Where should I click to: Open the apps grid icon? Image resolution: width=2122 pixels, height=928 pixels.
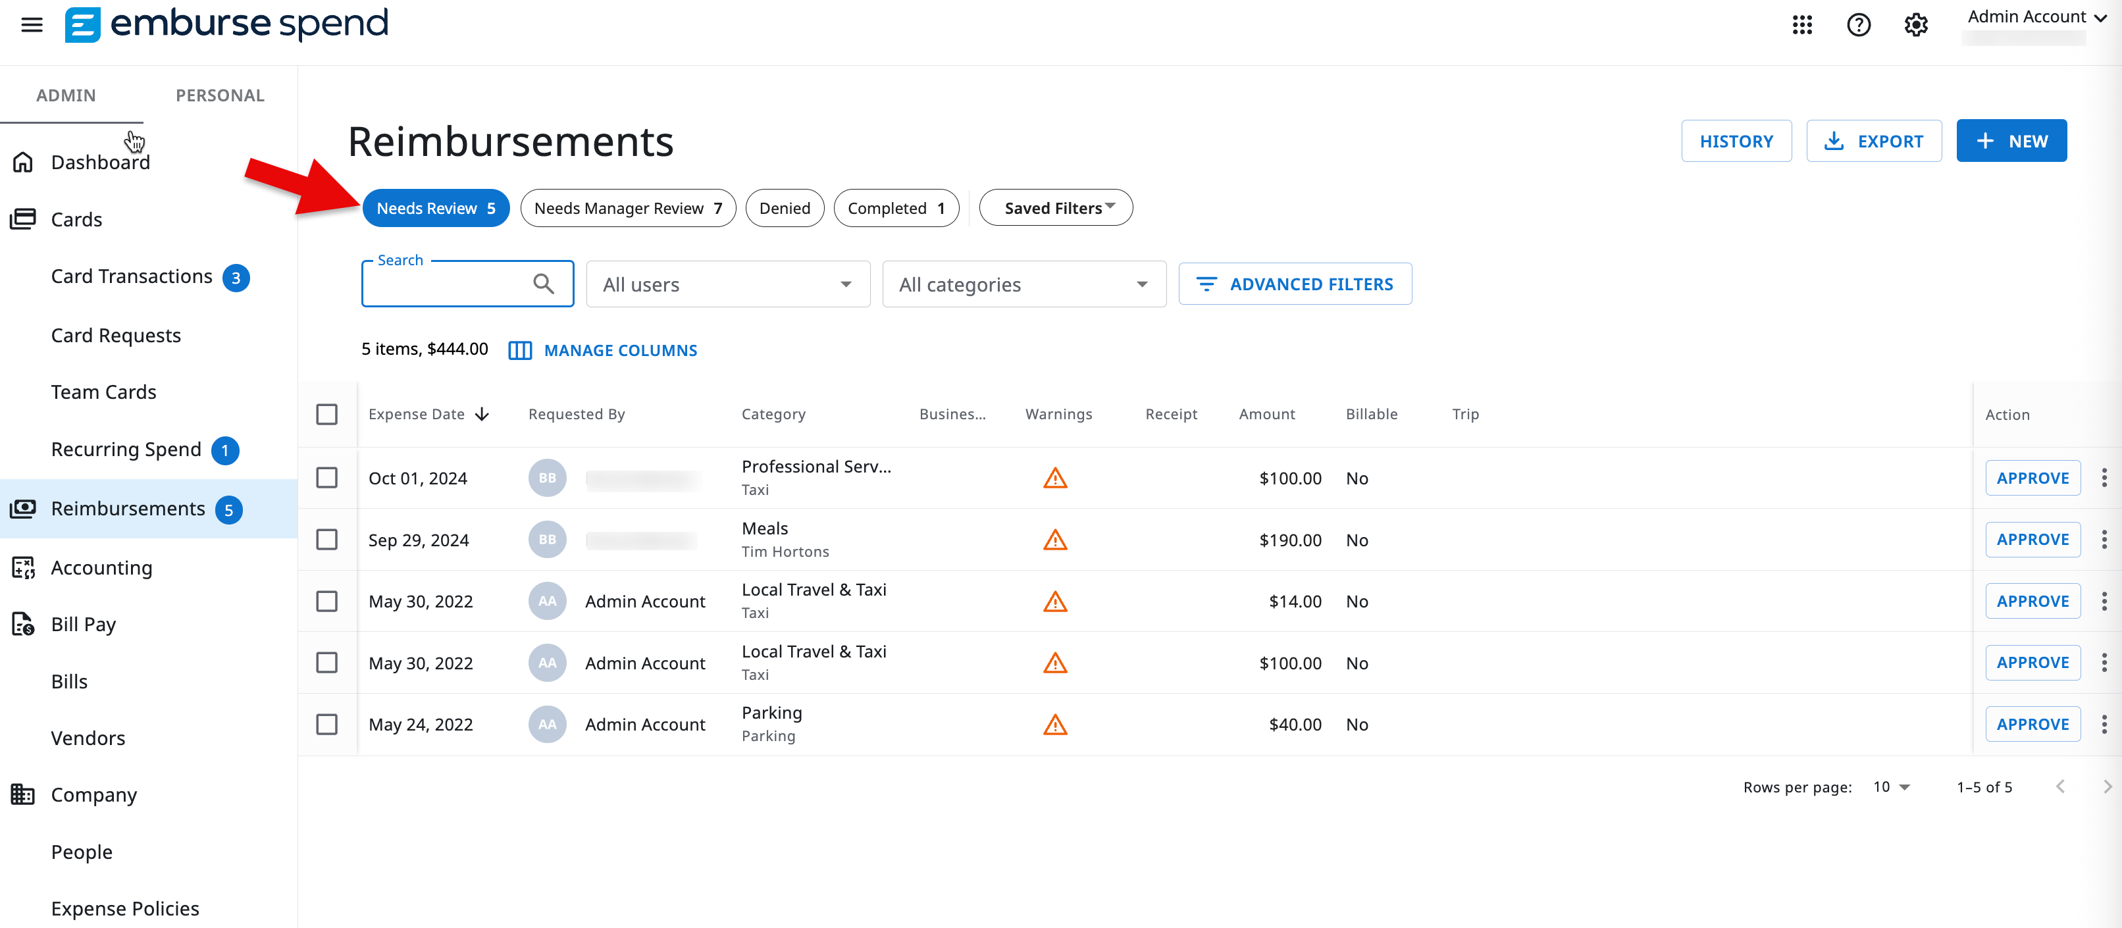tap(1802, 25)
